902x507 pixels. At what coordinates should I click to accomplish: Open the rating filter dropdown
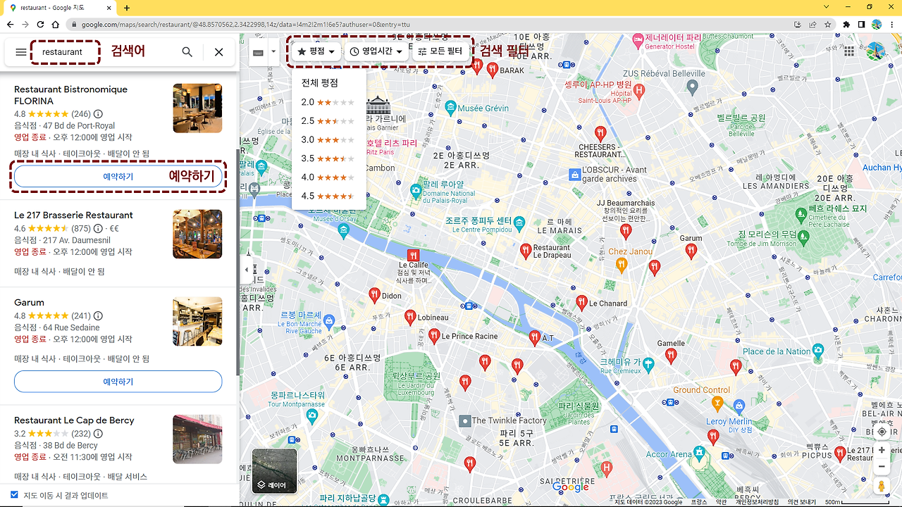(316, 51)
